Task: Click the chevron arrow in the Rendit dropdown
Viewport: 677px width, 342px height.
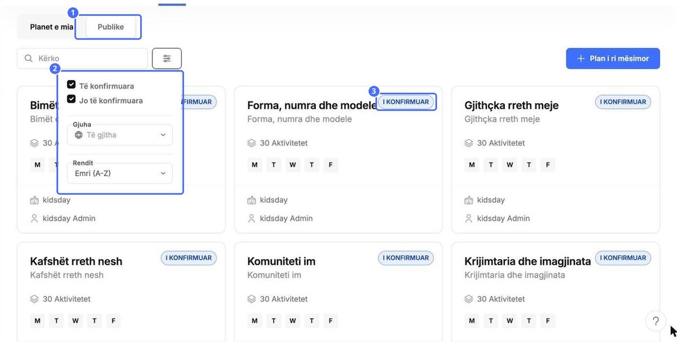Action: point(163,174)
